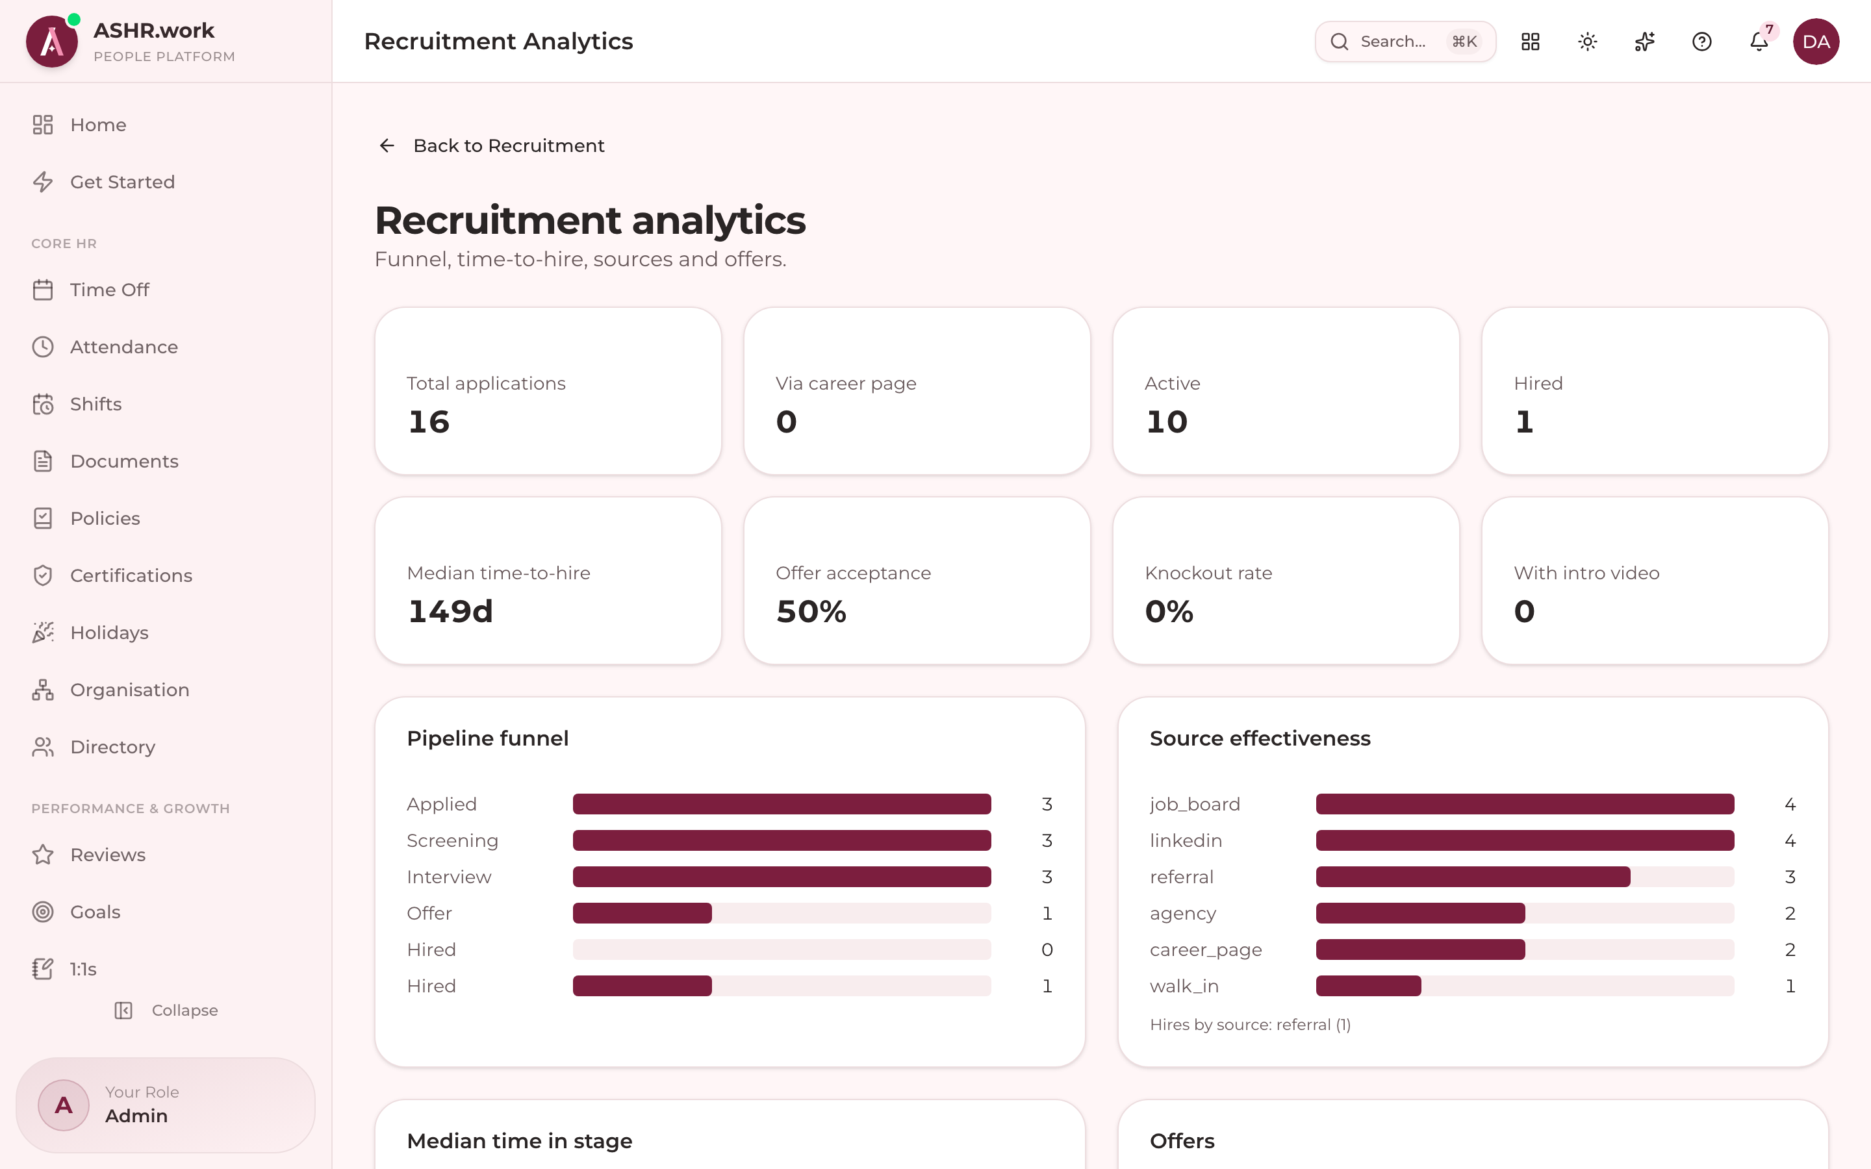
Task: Click the walk_in source bar
Action: (1525, 986)
